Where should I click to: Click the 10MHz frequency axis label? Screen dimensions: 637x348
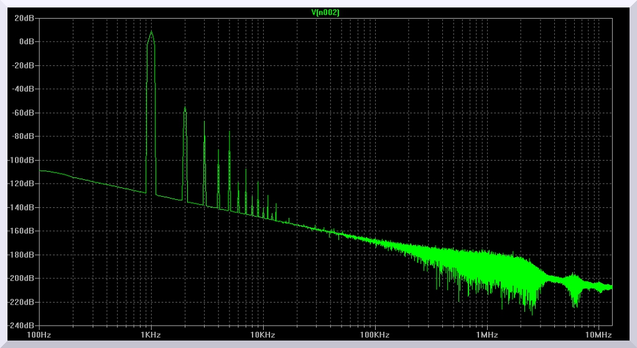[x=598, y=335]
